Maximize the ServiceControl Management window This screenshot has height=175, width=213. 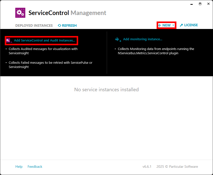[x=200, y=4]
